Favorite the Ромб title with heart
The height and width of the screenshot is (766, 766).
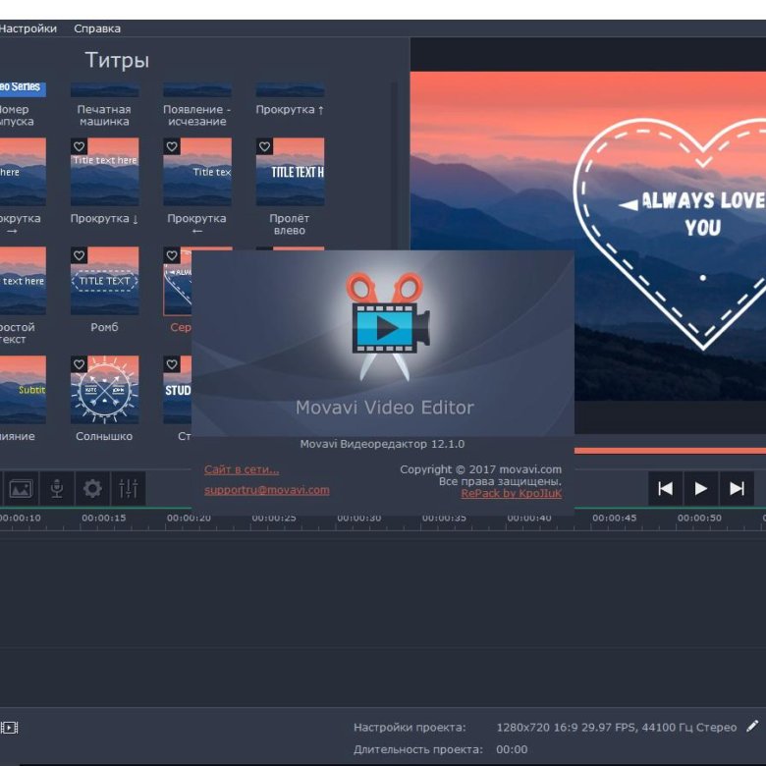point(80,255)
